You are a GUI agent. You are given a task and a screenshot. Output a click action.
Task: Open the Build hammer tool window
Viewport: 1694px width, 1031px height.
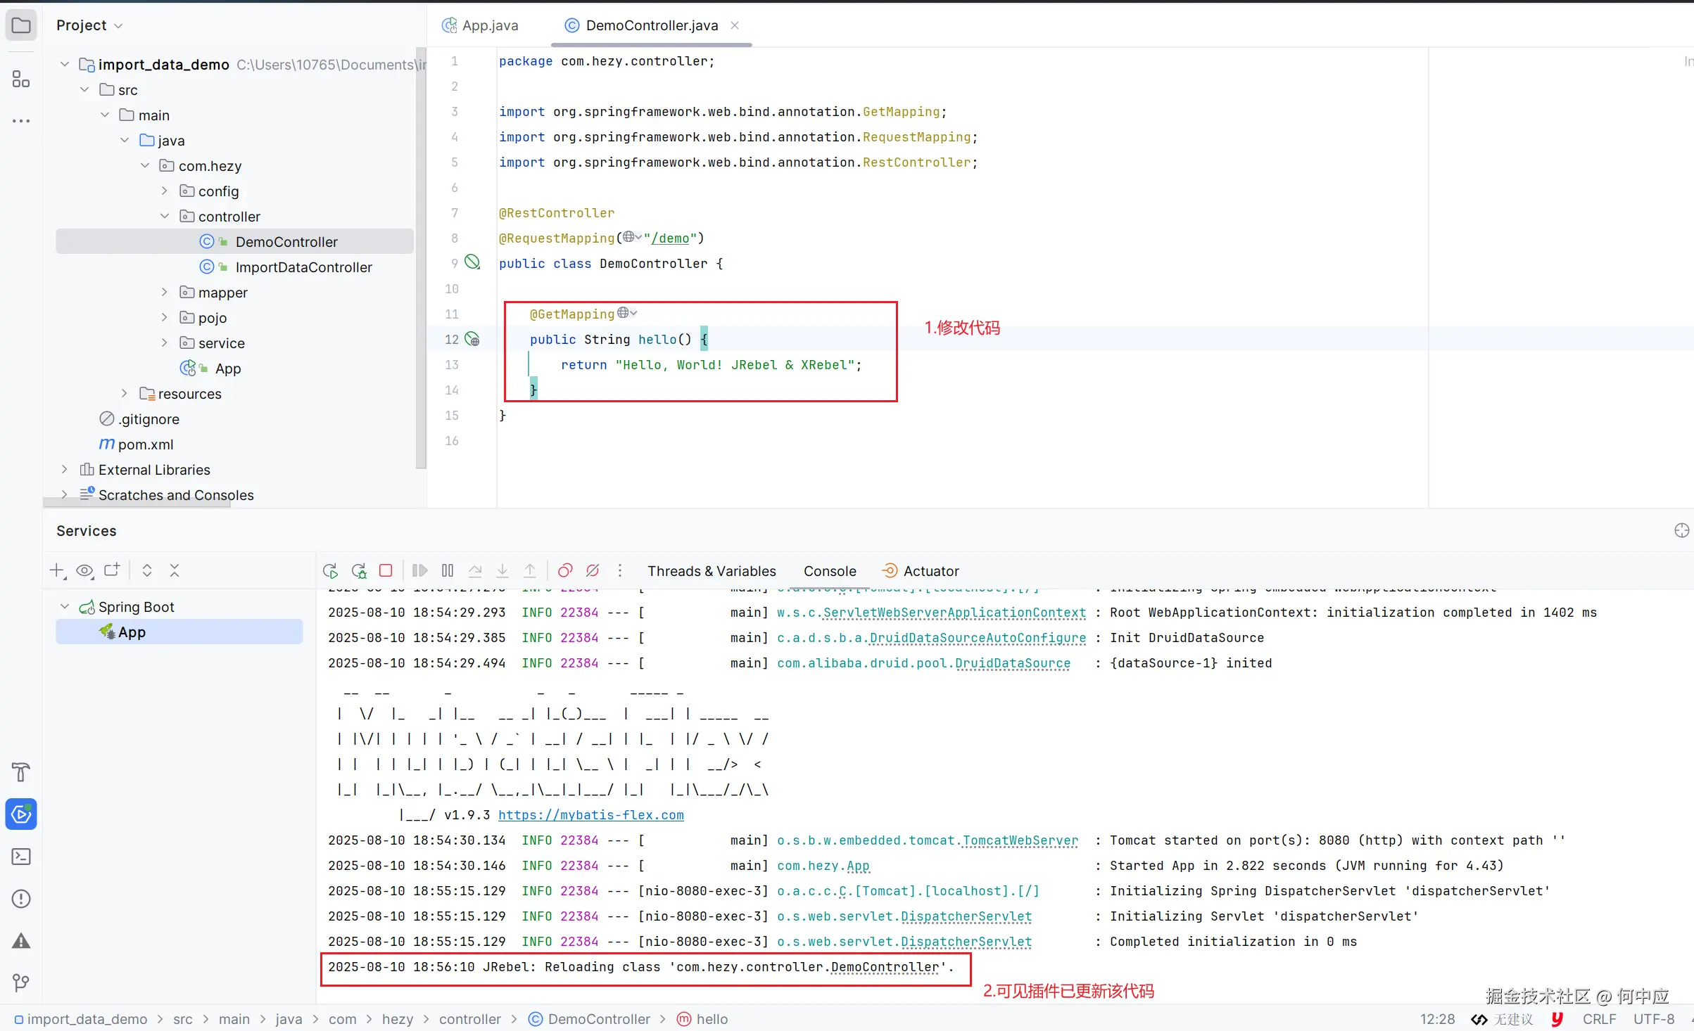[x=21, y=772]
